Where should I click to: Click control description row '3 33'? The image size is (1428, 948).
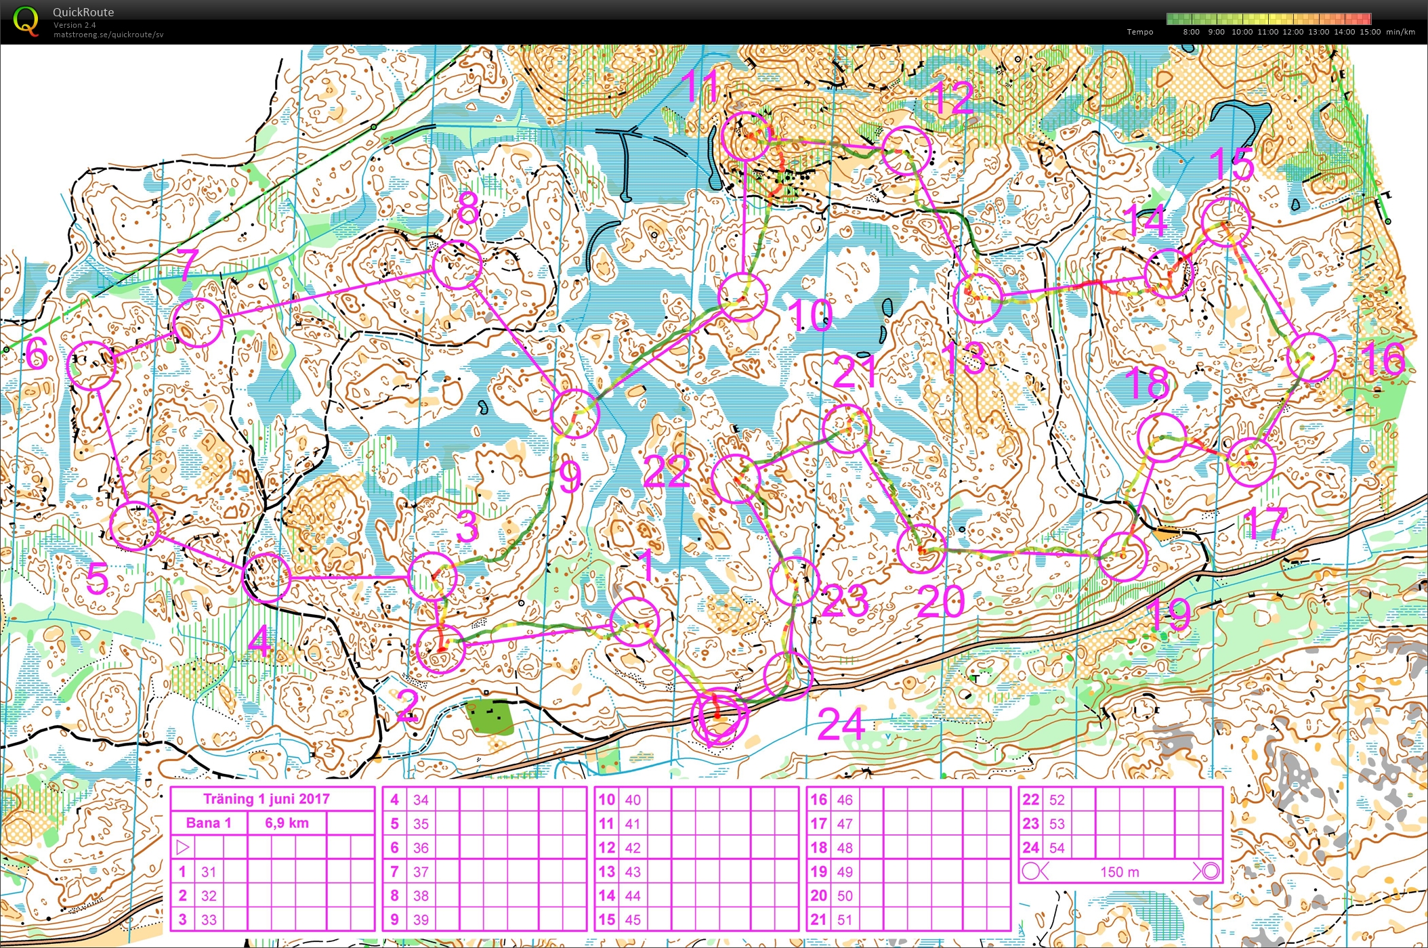point(272,920)
